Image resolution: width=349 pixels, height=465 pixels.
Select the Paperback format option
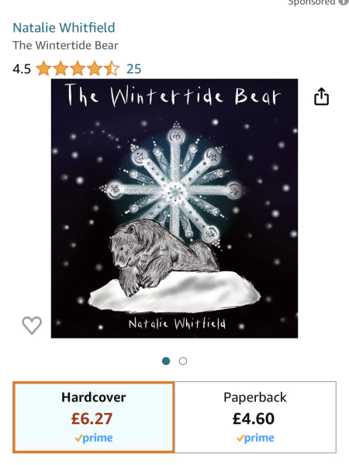pos(255,417)
